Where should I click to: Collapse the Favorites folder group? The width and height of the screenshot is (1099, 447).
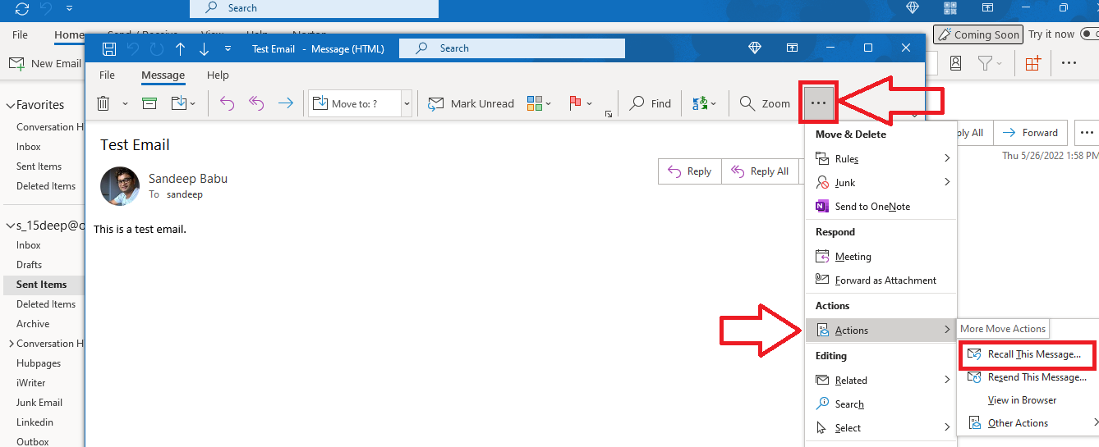(x=11, y=105)
